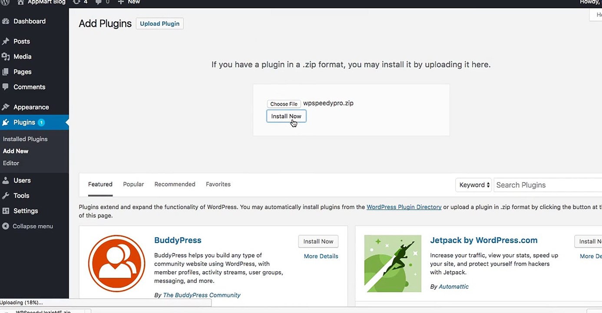
Task: Select Add New in Plugins submenu
Action: point(16,151)
